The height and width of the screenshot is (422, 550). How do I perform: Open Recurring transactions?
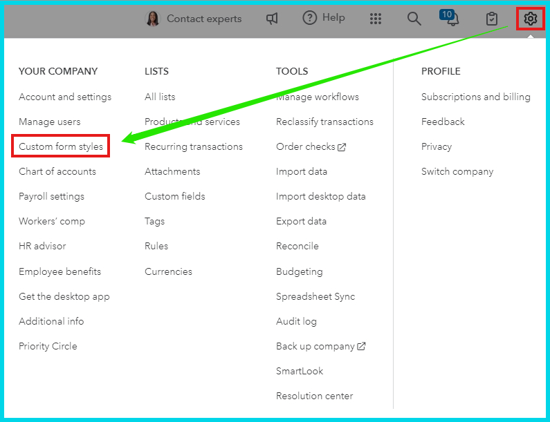(194, 146)
